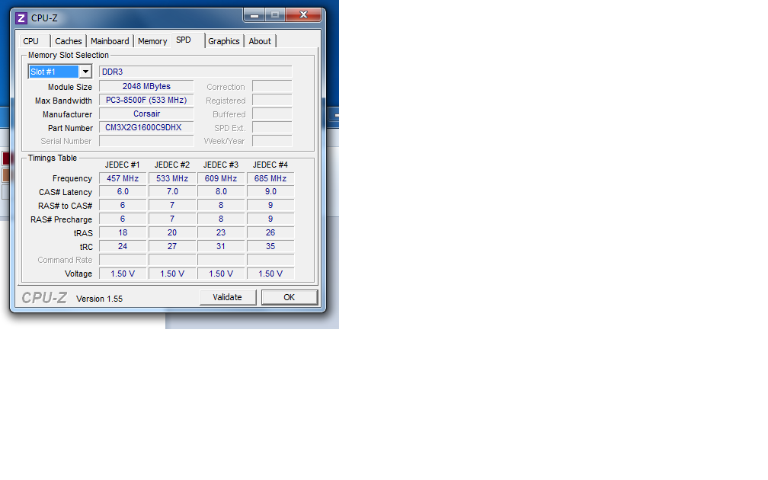The width and height of the screenshot is (768, 480).
Task: Click the 457 MHz frequency cell
Action: click(123, 178)
